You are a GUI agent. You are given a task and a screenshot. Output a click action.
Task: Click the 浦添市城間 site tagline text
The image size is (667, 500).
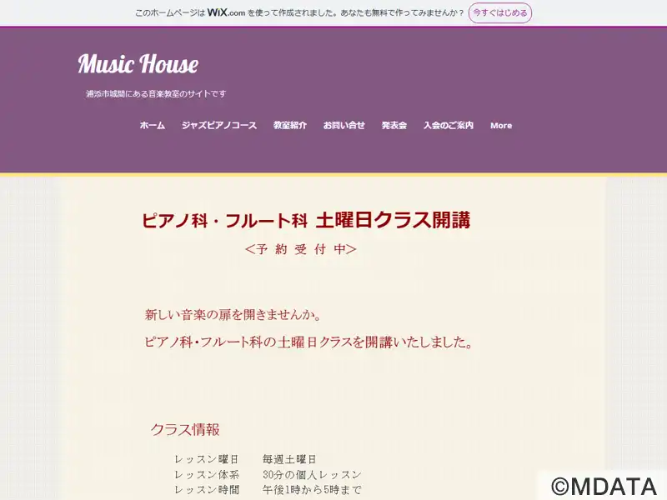156,93
